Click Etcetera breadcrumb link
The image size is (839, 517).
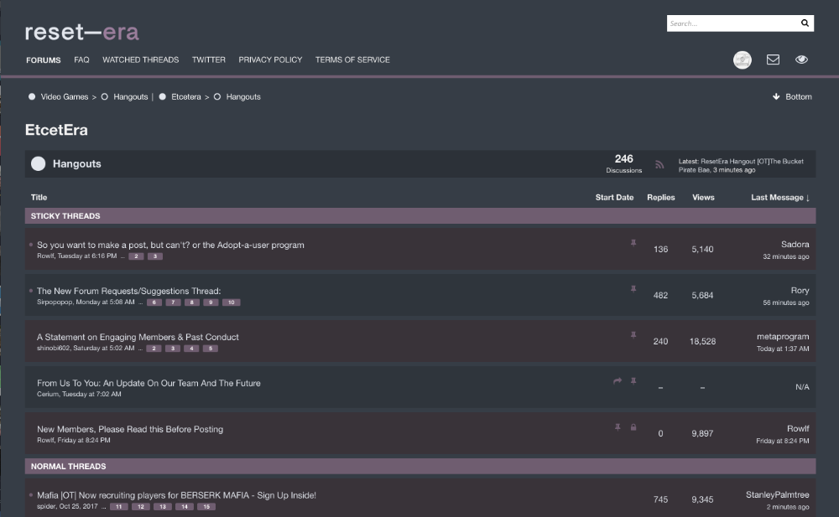pyautogui.click(x=186, y=96)
